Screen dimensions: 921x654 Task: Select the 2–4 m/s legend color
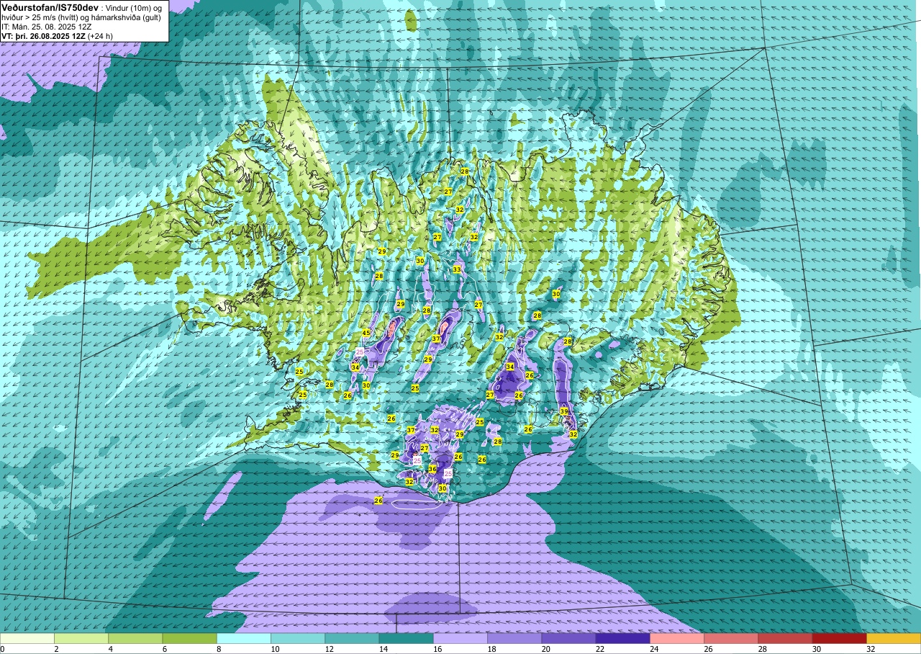click(x=81, y=638)
